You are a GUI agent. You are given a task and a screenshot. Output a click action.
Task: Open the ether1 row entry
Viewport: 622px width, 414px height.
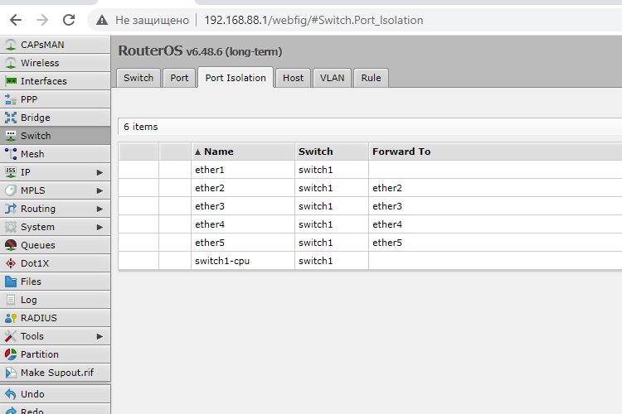pos(370,170)
